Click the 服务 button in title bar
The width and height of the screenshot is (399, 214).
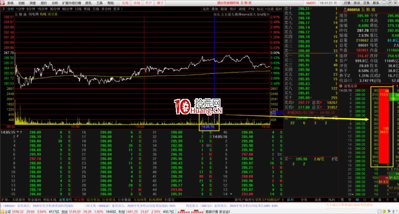(376, 3)
